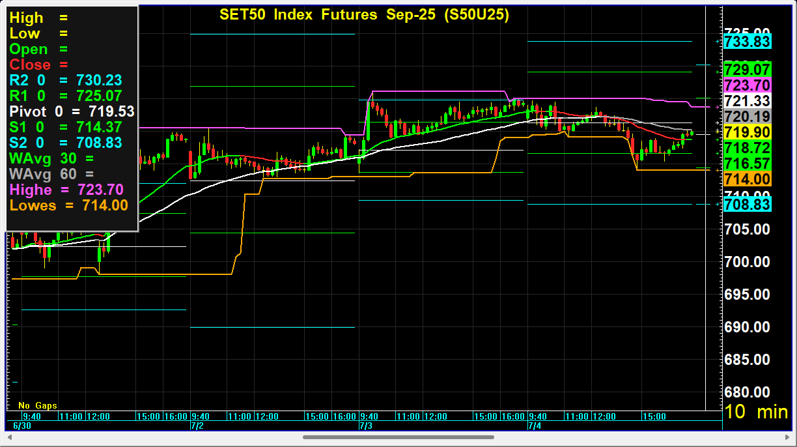Screen dimensions: 797x447
Task: Click the orange 714.00 price axis tag
Action: (x=748, y=179)
